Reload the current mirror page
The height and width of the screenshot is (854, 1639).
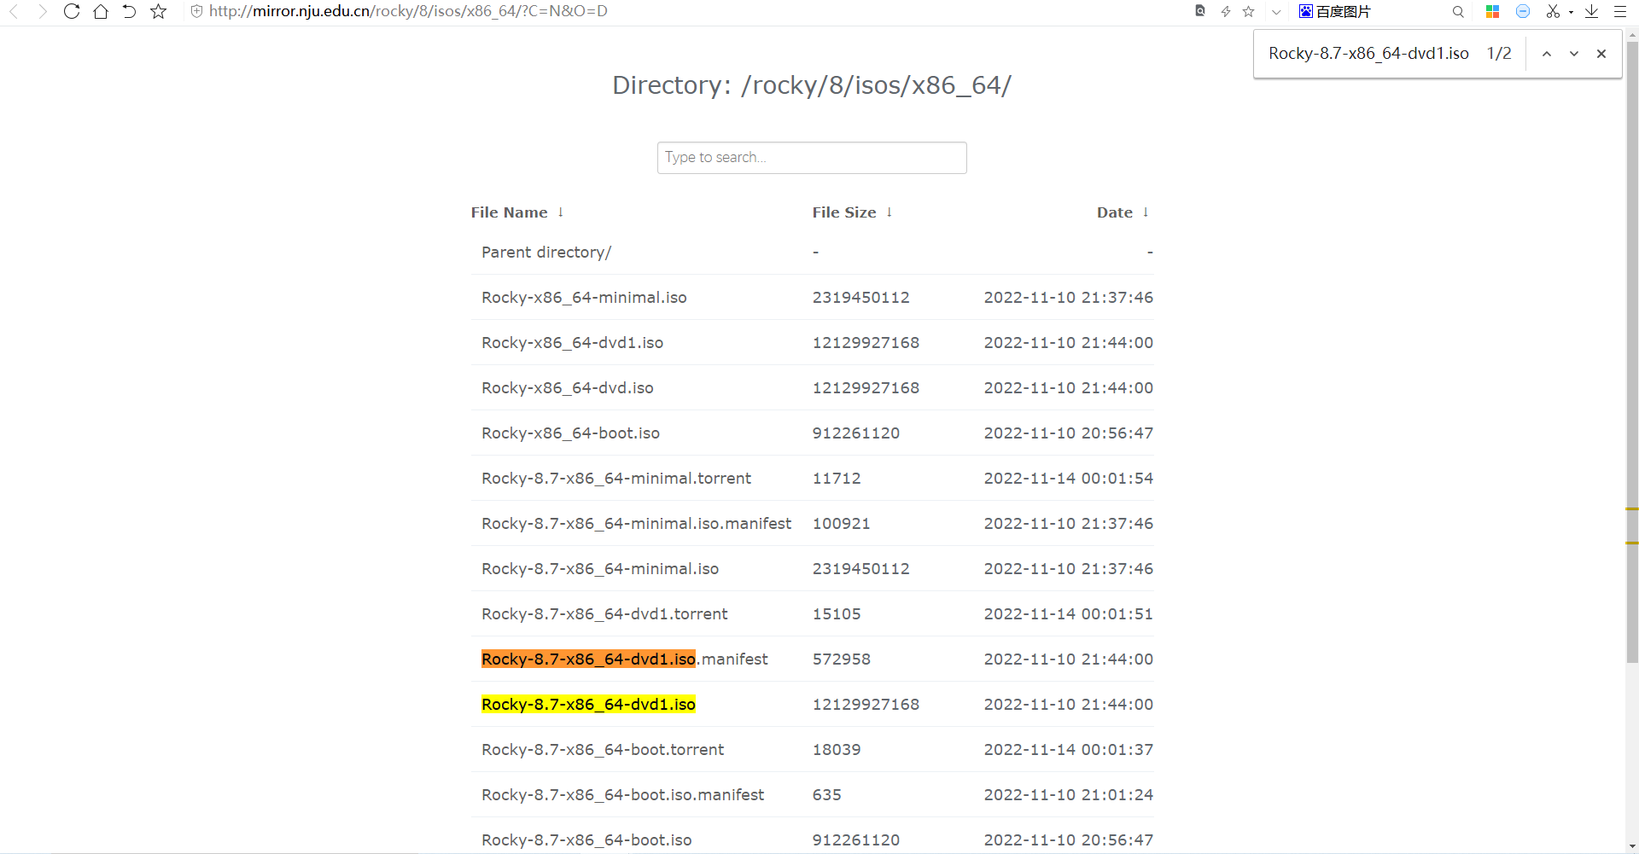point(72,12)
